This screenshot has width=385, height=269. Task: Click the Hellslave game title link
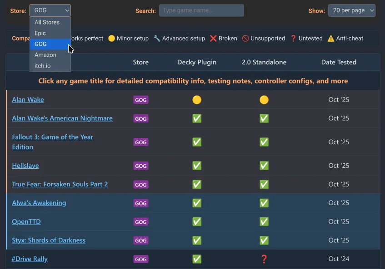25,166
